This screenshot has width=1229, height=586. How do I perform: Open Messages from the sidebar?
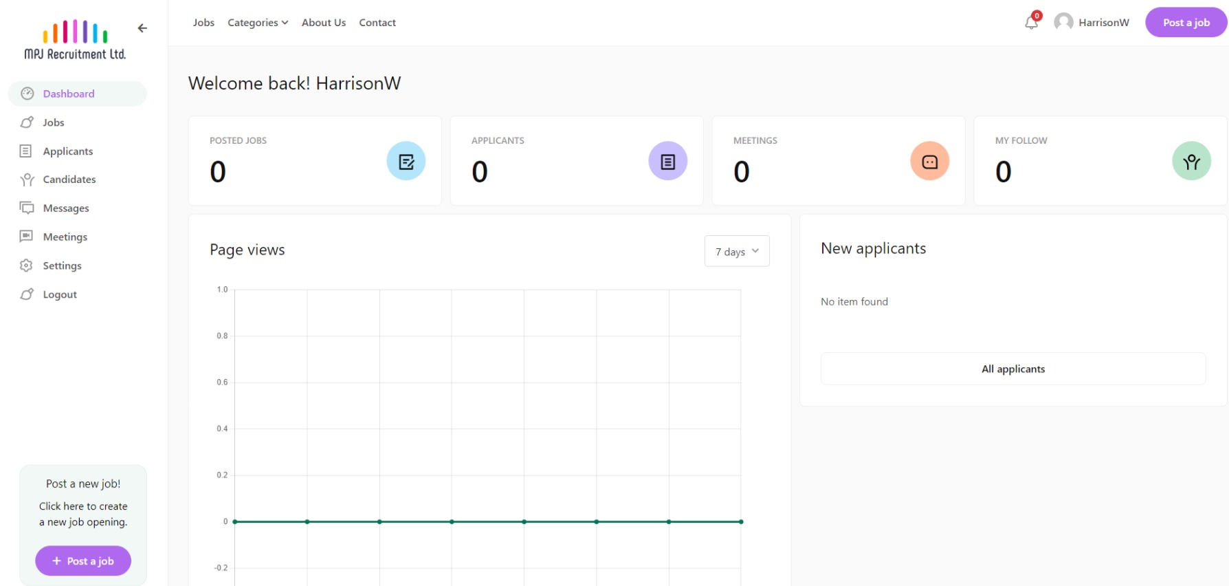pyautogui.click(x=66, y=208)
